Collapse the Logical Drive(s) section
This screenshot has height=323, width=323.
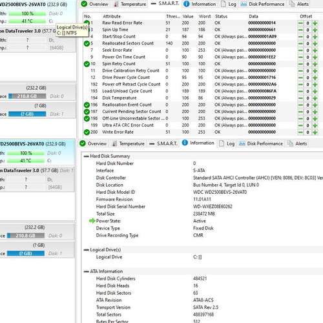(86, 250)
